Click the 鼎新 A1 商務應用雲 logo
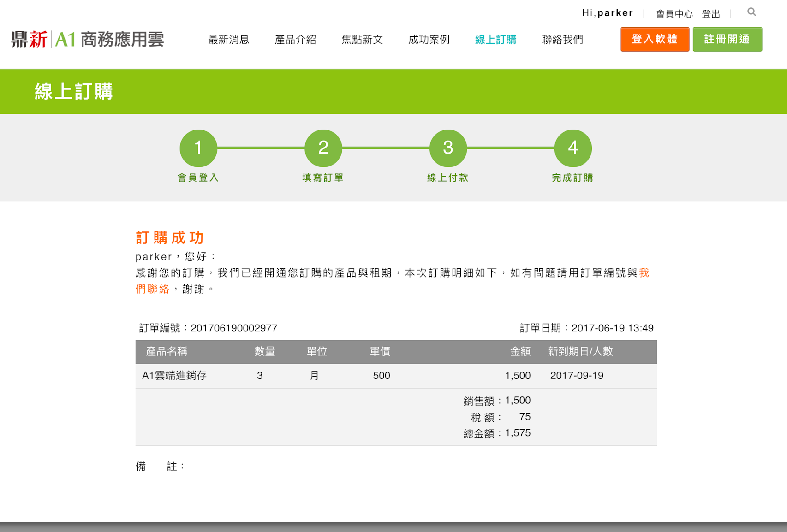 click(x=88, y=40)
